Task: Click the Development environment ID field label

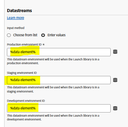Action: pyautogui.click(x=26, y=101)
